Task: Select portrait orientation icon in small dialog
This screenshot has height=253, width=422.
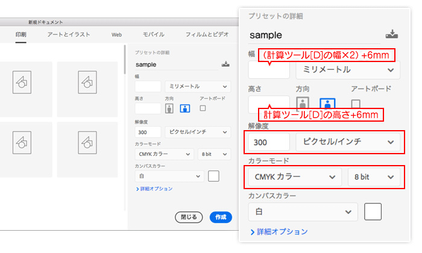Action: click(169, 108)
